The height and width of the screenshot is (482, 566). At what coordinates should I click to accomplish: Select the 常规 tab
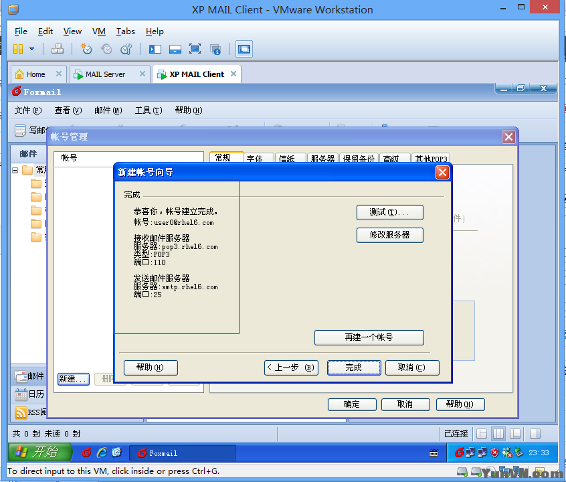(226, 157)
